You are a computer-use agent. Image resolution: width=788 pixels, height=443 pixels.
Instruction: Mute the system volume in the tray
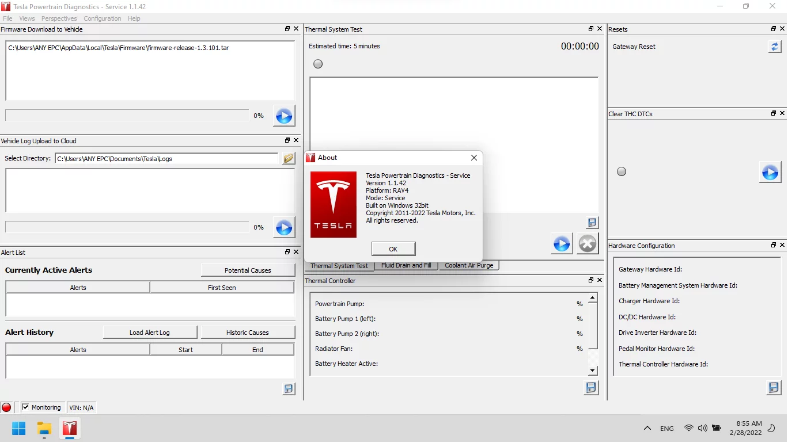[702, 428]
